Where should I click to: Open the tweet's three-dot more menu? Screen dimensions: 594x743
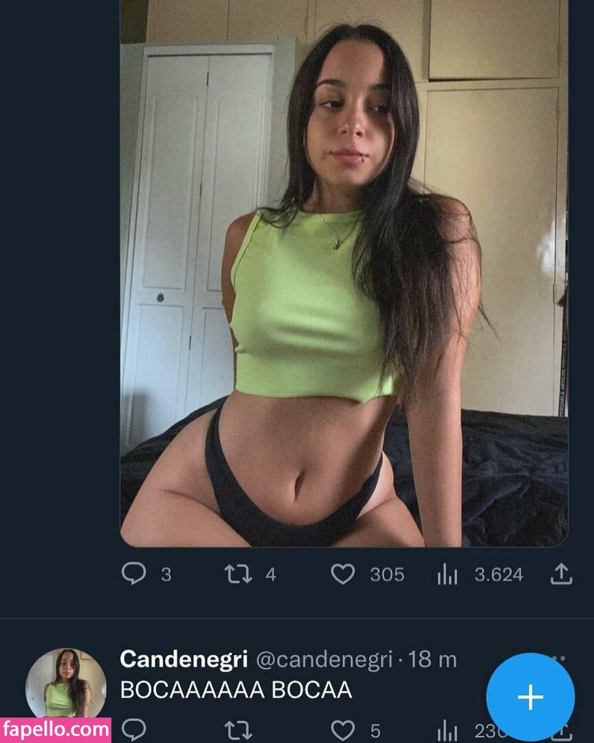pyautogui.click(x=558, y=658)
